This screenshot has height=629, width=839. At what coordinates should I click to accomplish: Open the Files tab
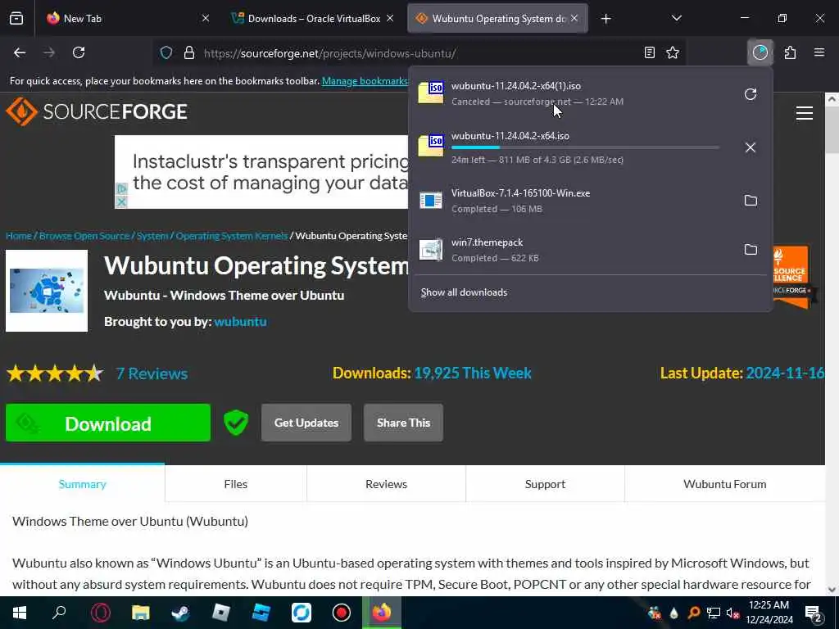pos(236,483)
